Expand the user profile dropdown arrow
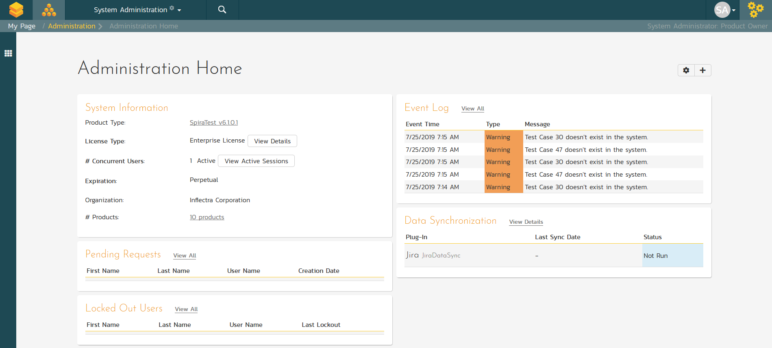 [734, 10]
